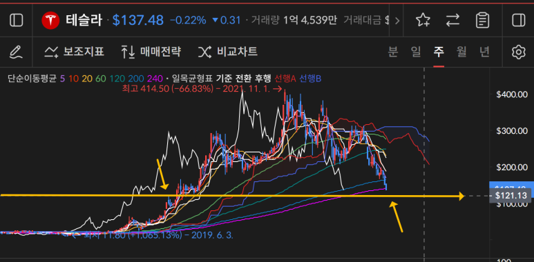534x262 pixels.
Task: Switch to 일 daily chart tab
Action: coord(416,52)
